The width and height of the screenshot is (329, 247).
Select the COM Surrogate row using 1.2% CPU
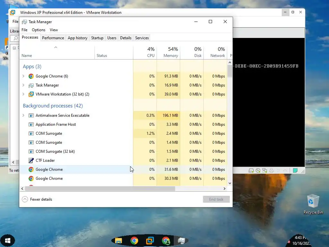click(123, 133)
